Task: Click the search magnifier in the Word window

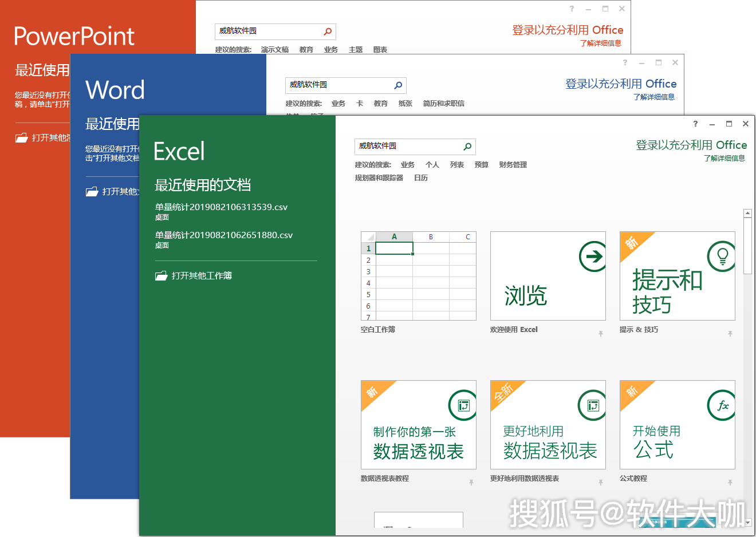Action: point(398,85)
